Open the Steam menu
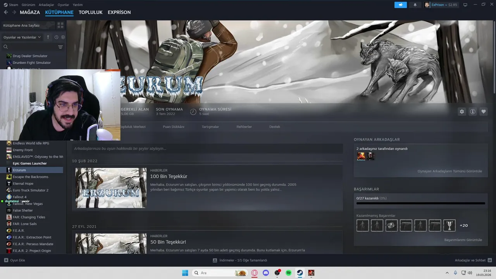 tap(11, 5)
